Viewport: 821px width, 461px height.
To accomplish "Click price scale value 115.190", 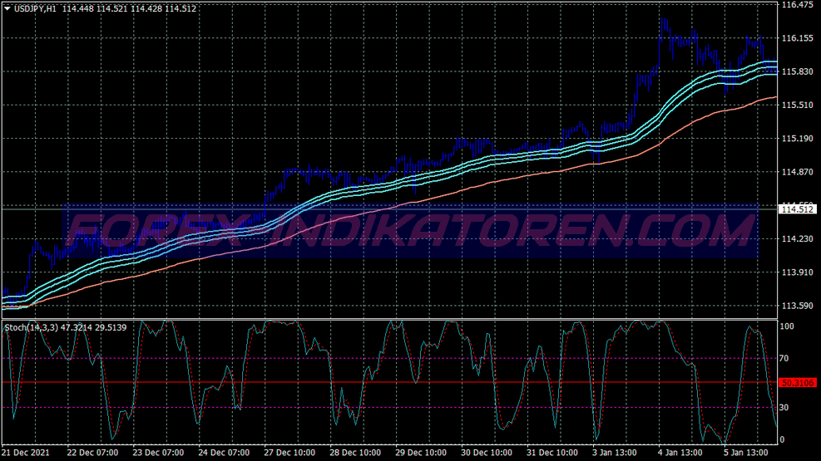I will (x=798, y=139).
